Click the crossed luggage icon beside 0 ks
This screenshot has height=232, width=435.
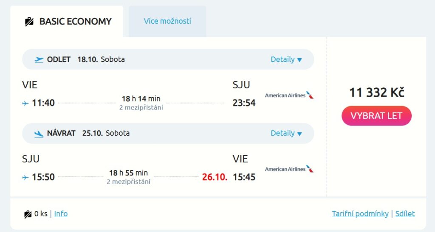[28, 214]
